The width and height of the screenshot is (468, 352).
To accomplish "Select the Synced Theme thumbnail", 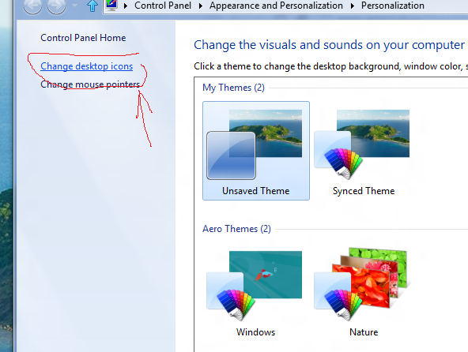I will point(364,151).
